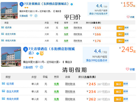Click the 限时取消 policy in the ¥166 row
The height and width of the screenshot is (102, 137).
tap(78, 34)
